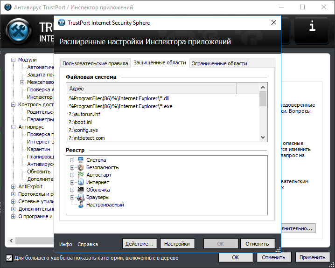This screenshot has width=335, height=268.
Task: Click the Применить button in main window
Action: (312, 257)
